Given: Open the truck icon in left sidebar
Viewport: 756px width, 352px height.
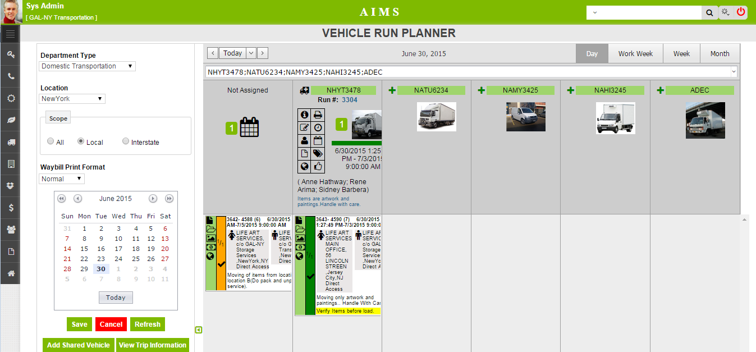Looking at the screenshot, I should [x=11, y=142].
